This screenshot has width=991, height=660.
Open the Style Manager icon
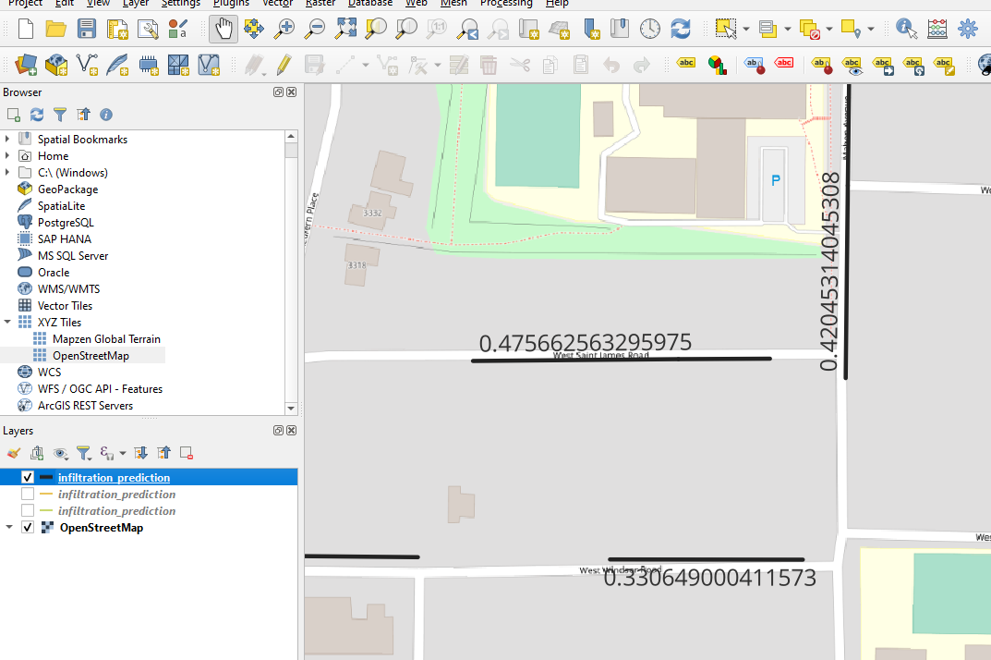178,29
